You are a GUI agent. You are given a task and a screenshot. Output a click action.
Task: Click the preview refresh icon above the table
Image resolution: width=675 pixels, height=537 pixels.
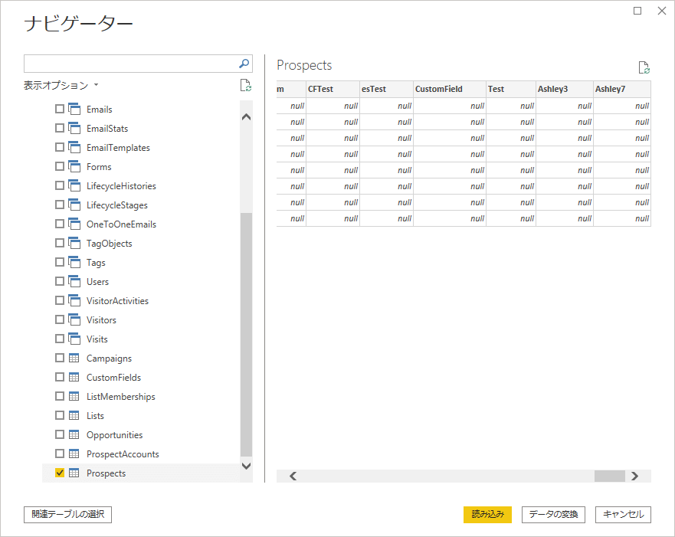tap(644, 67)
